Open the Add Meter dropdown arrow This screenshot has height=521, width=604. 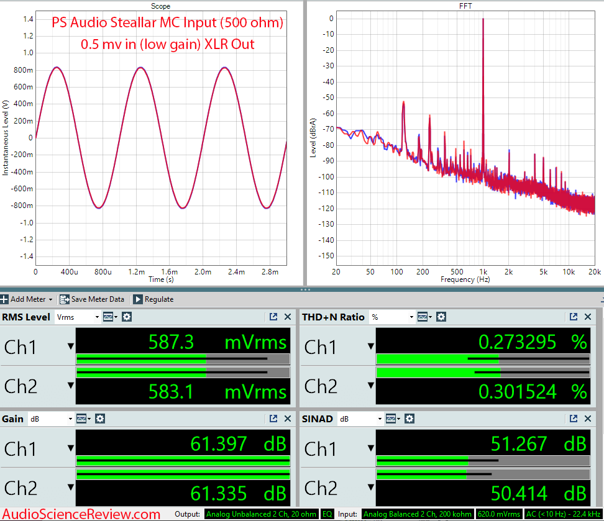(x=50, y=299)
